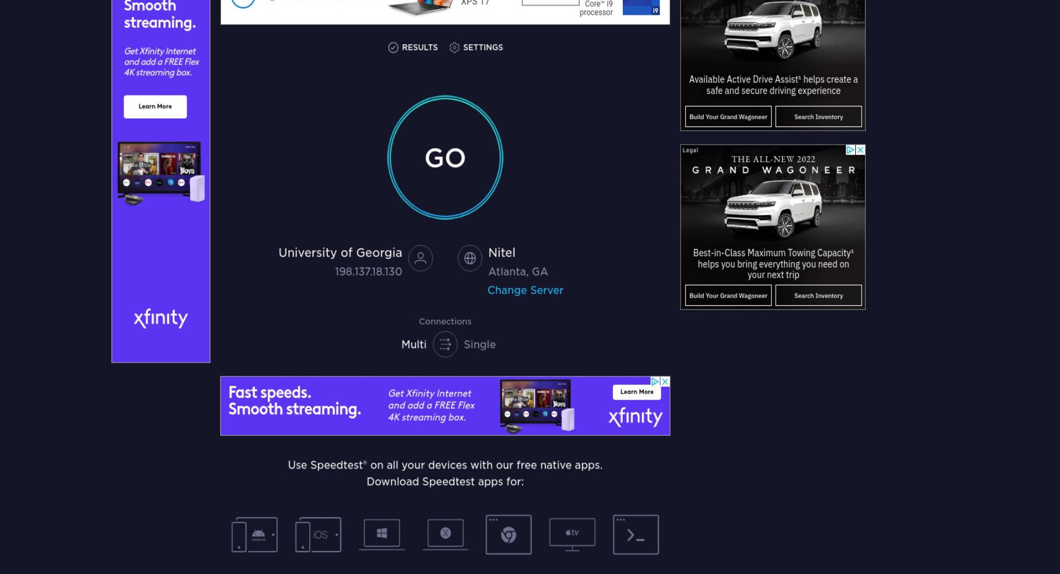Screen dimensions: 1060x574
Task: Click the user profile icon by University of Georgia
Action: click(420, 258)
